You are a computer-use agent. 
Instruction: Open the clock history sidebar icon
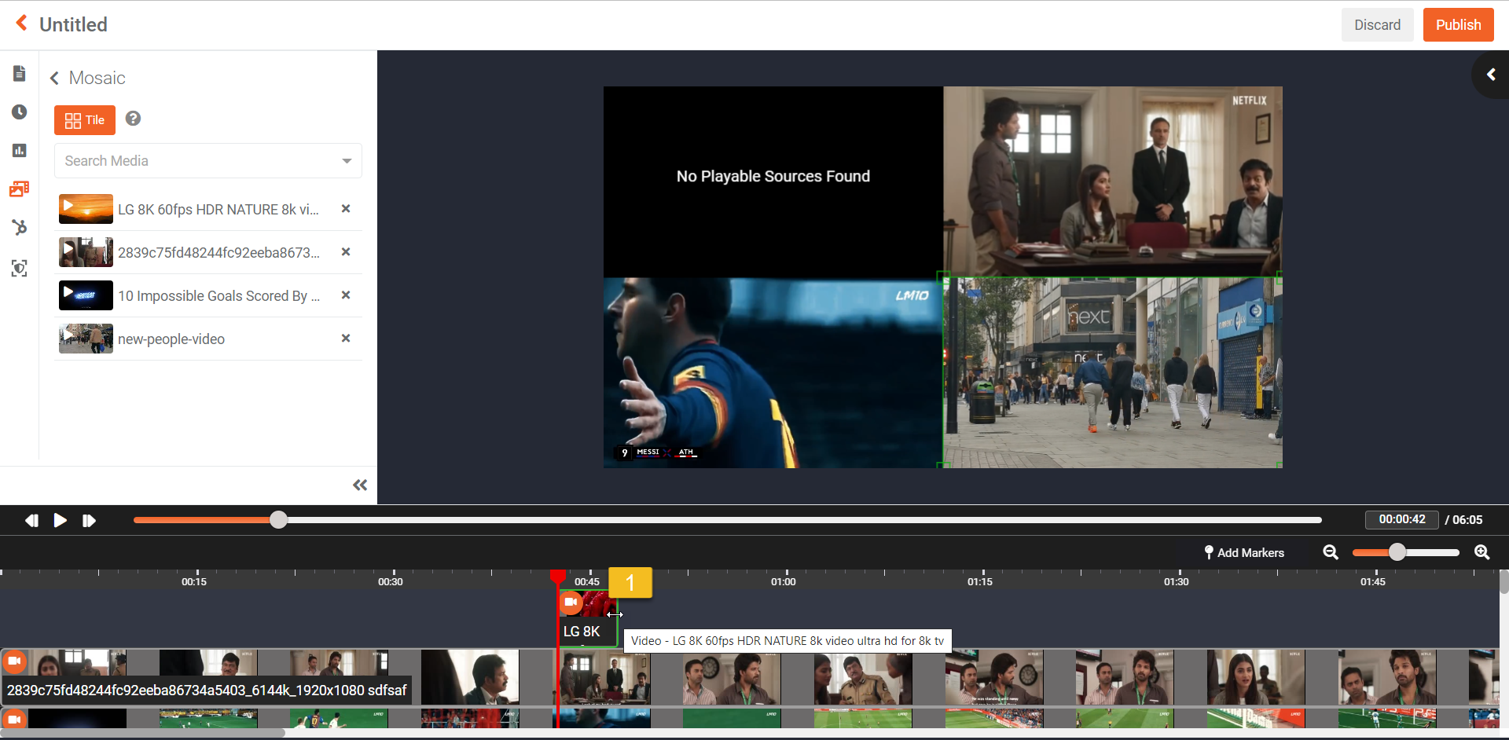click(x=20, y=112)
